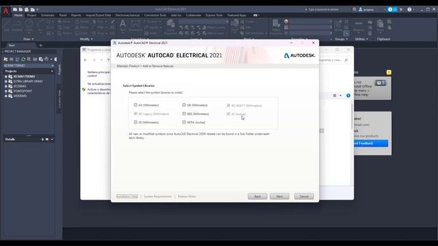This screenshot has height=246, width=438.
Task: Click the Paste icon in Clipboard panel
Action: coord(381,26)
